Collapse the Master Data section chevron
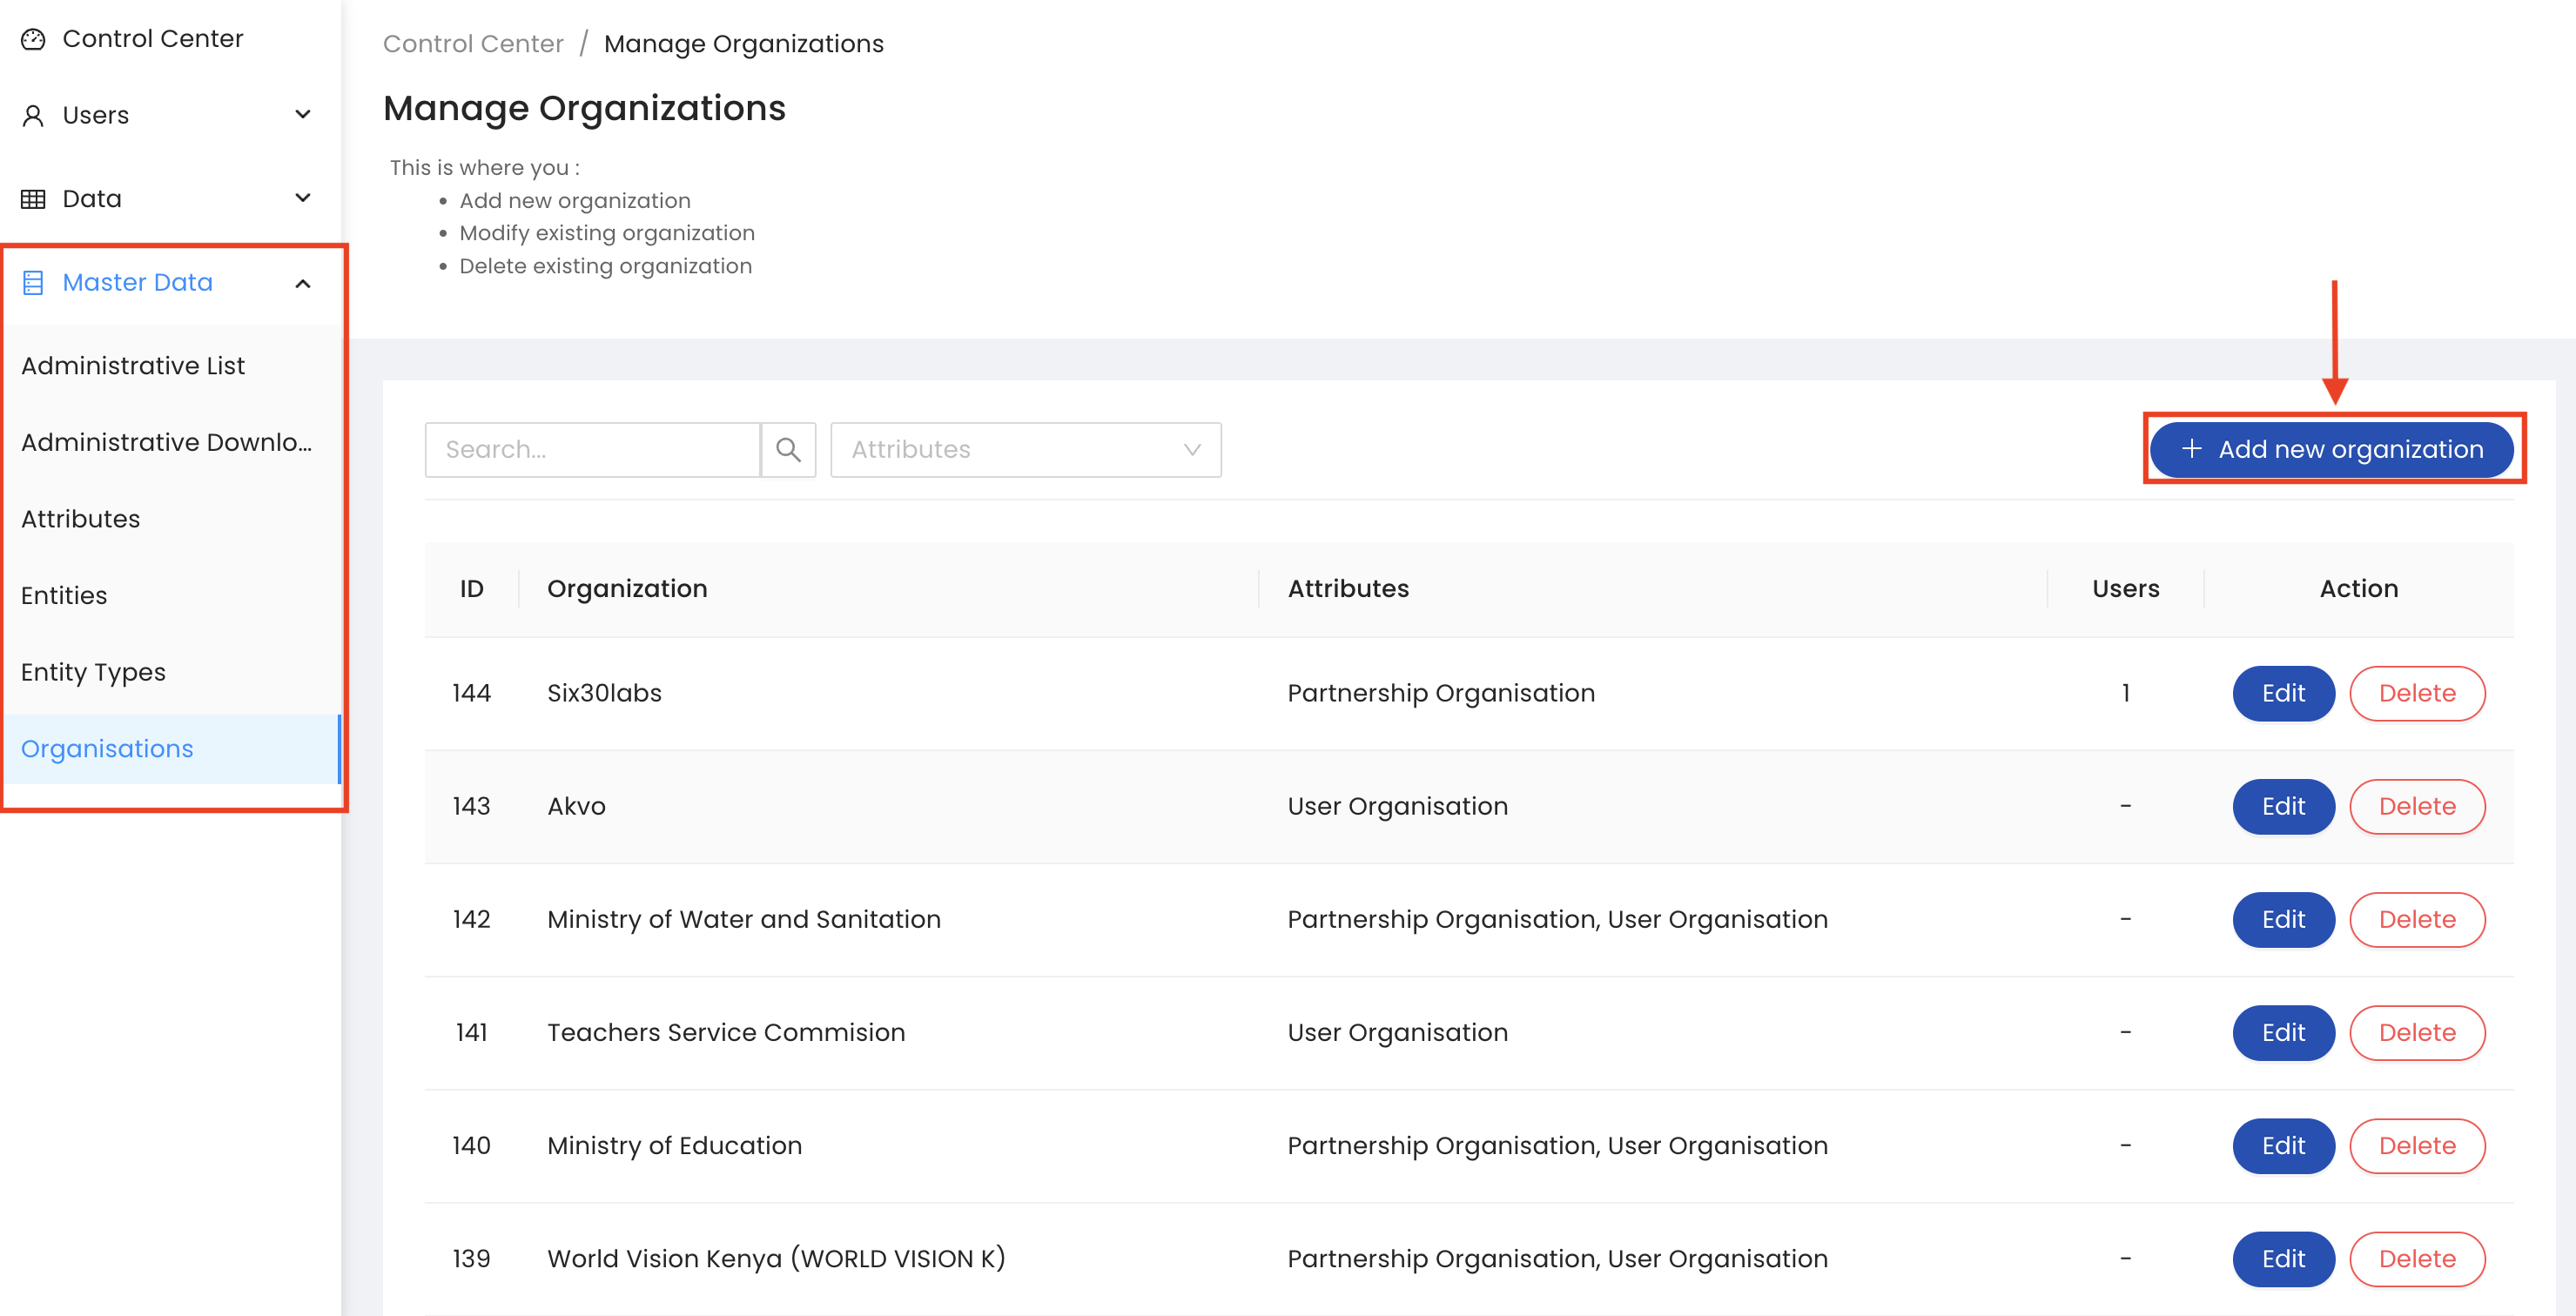The image size is (2576, 1316). tap(303, 283)
